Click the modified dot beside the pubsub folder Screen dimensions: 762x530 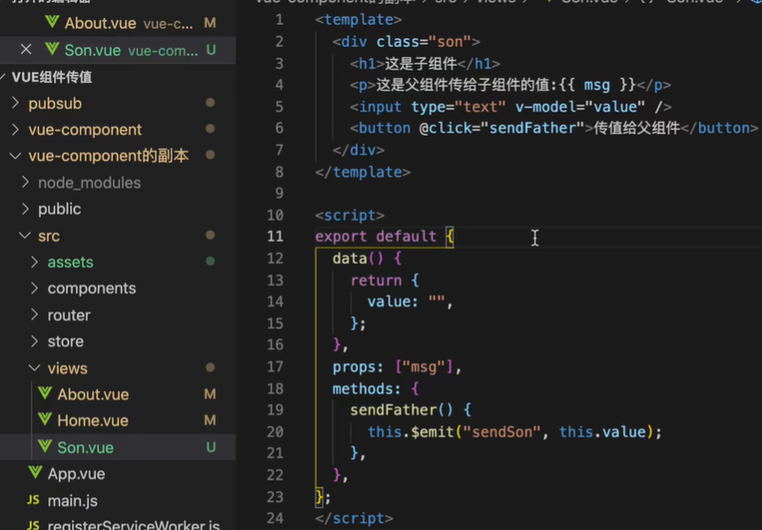210,103
